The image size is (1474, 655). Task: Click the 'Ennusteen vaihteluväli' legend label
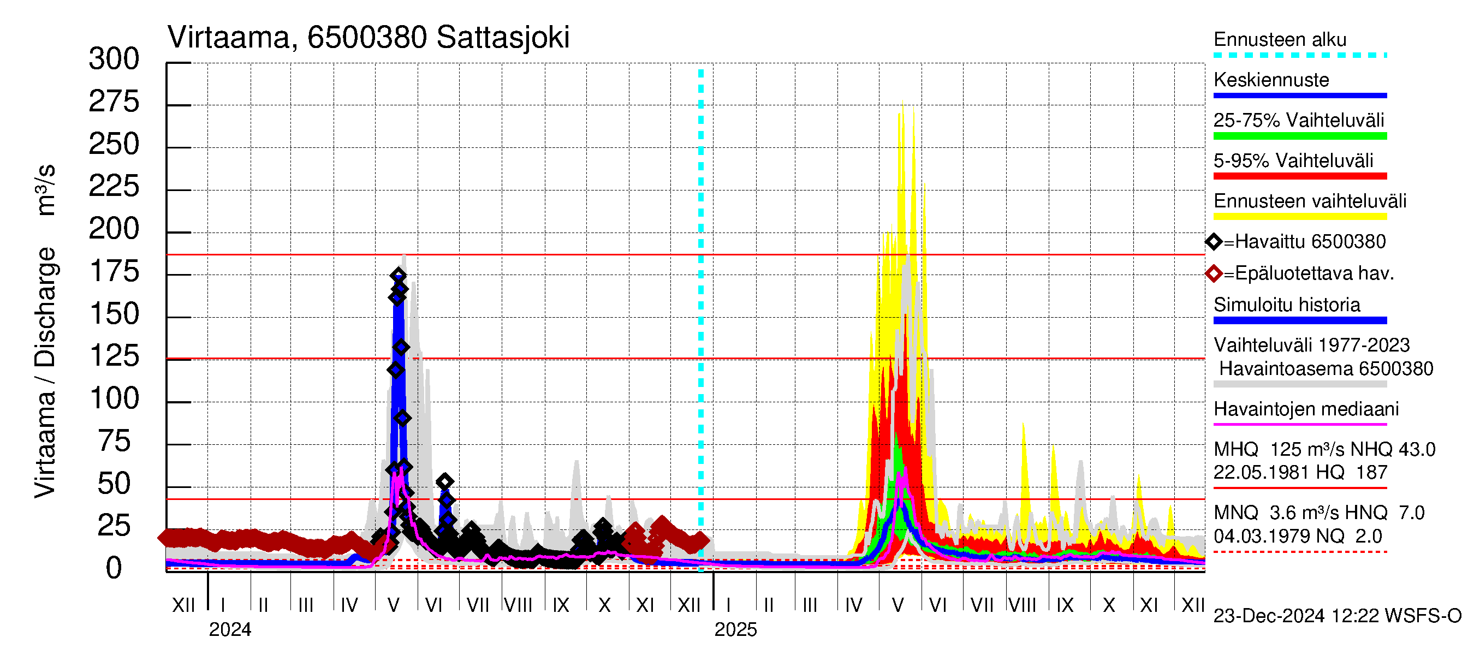click(1310, 201)
